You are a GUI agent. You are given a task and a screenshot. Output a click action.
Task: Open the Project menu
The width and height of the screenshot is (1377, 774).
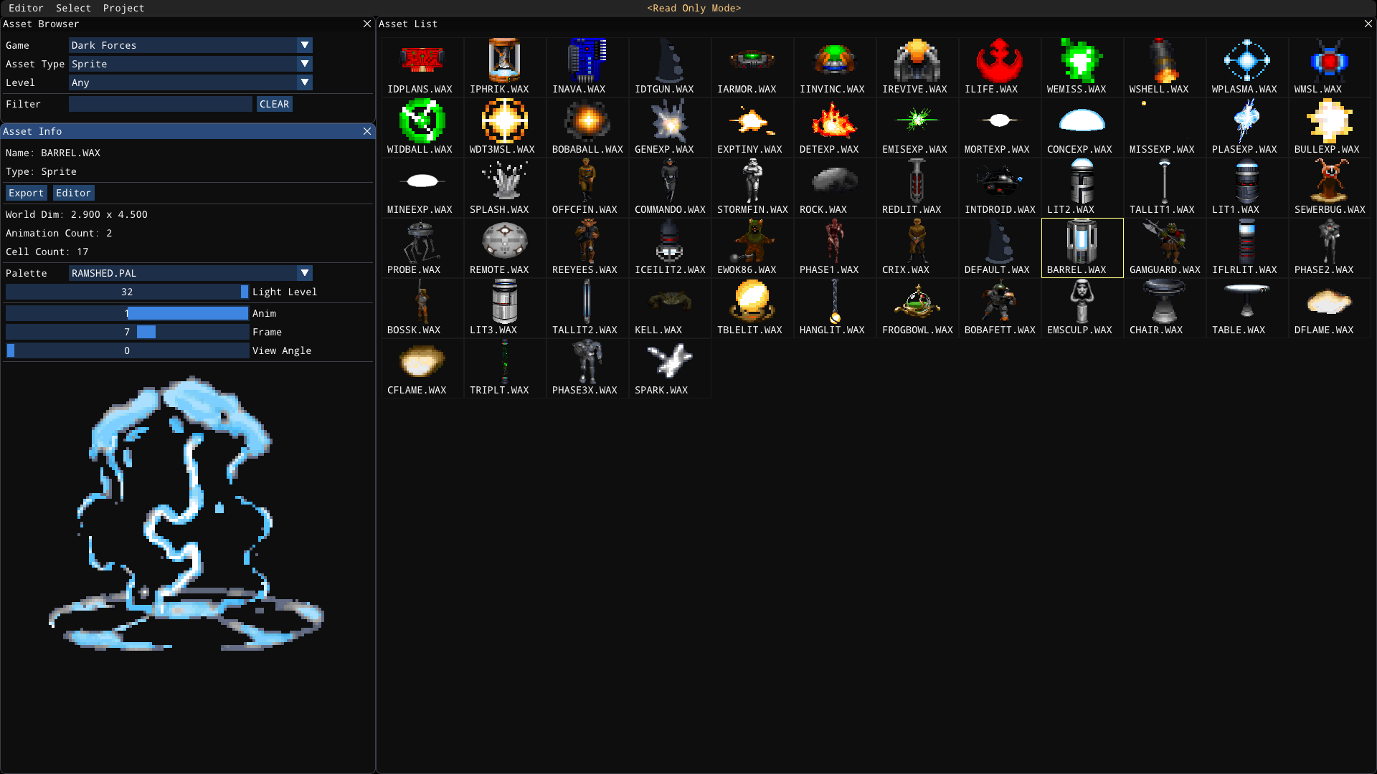[x=123, y=8]
